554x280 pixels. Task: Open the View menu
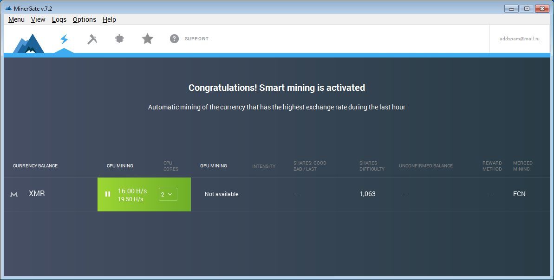(x=38, y=20)
